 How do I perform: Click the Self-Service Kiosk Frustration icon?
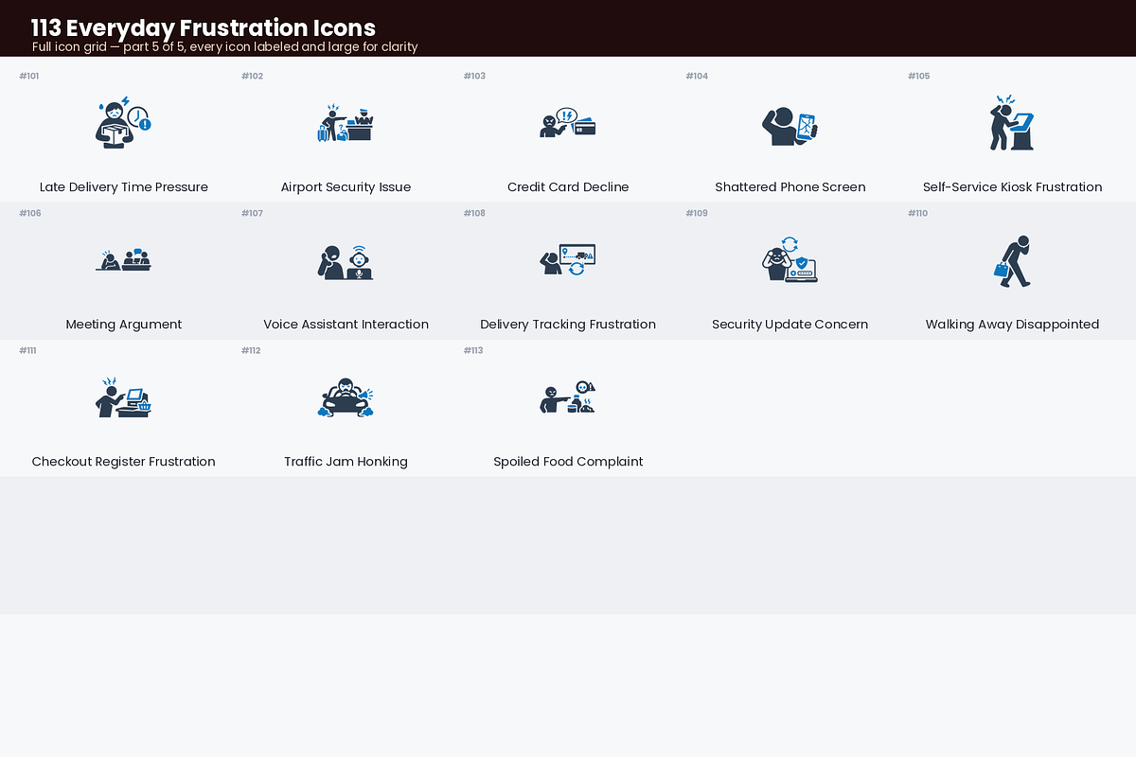1013,123
